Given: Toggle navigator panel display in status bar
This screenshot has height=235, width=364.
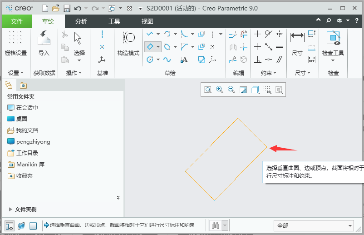Looking at the screenshot, I should (10, 226).
